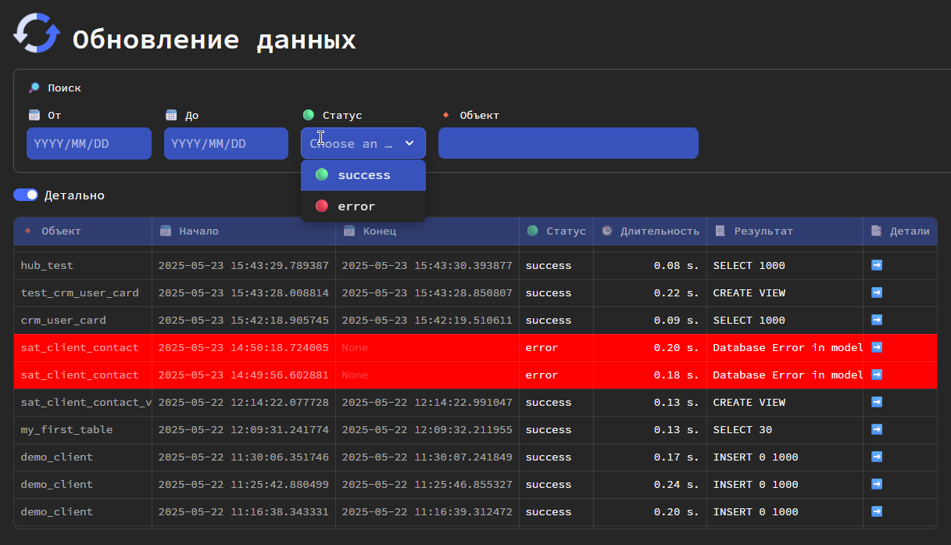
Task: Click the green circle icon next to Статус label
Action: pos(309,115)
